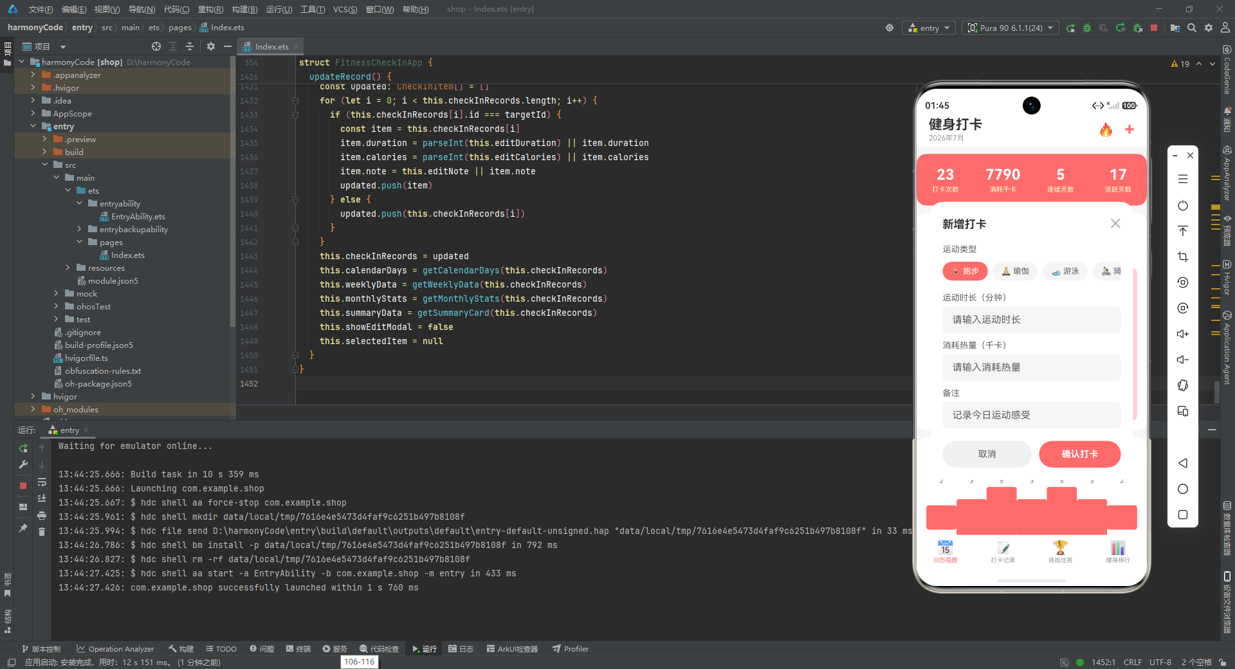
Task: Open the 构建(B) menu
Action: click(x=244, y=9)
